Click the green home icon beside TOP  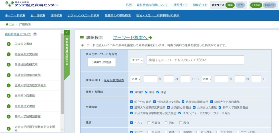pos(7,24)
